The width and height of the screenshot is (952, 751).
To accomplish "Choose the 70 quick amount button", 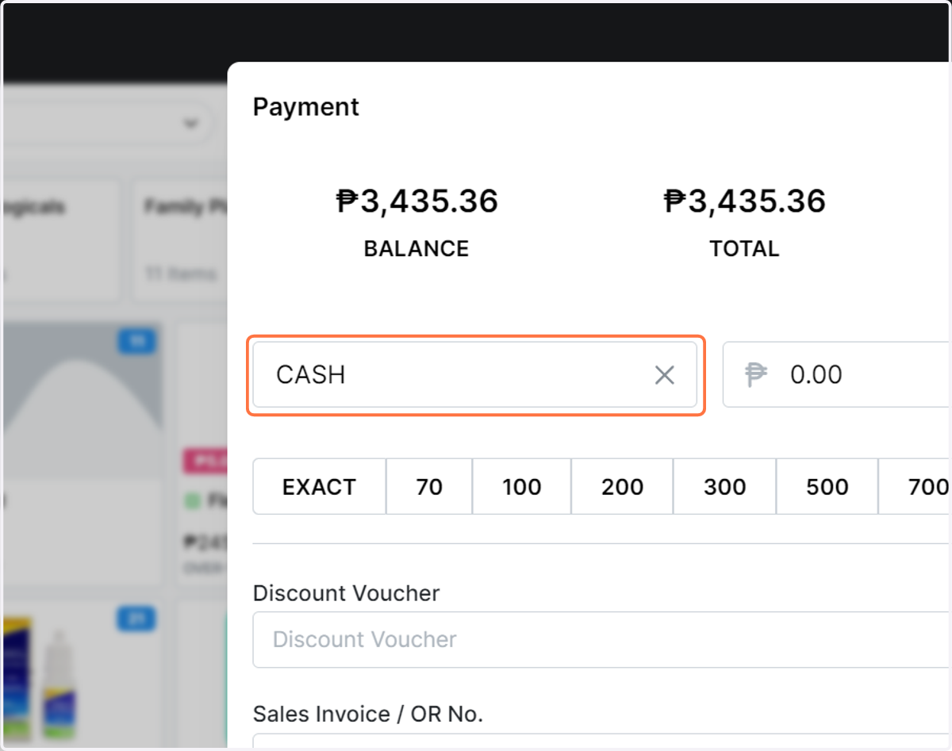I will [429, 486].
